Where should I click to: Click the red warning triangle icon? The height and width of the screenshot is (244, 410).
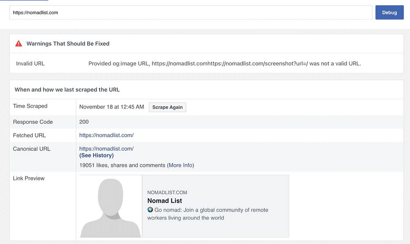18,44
